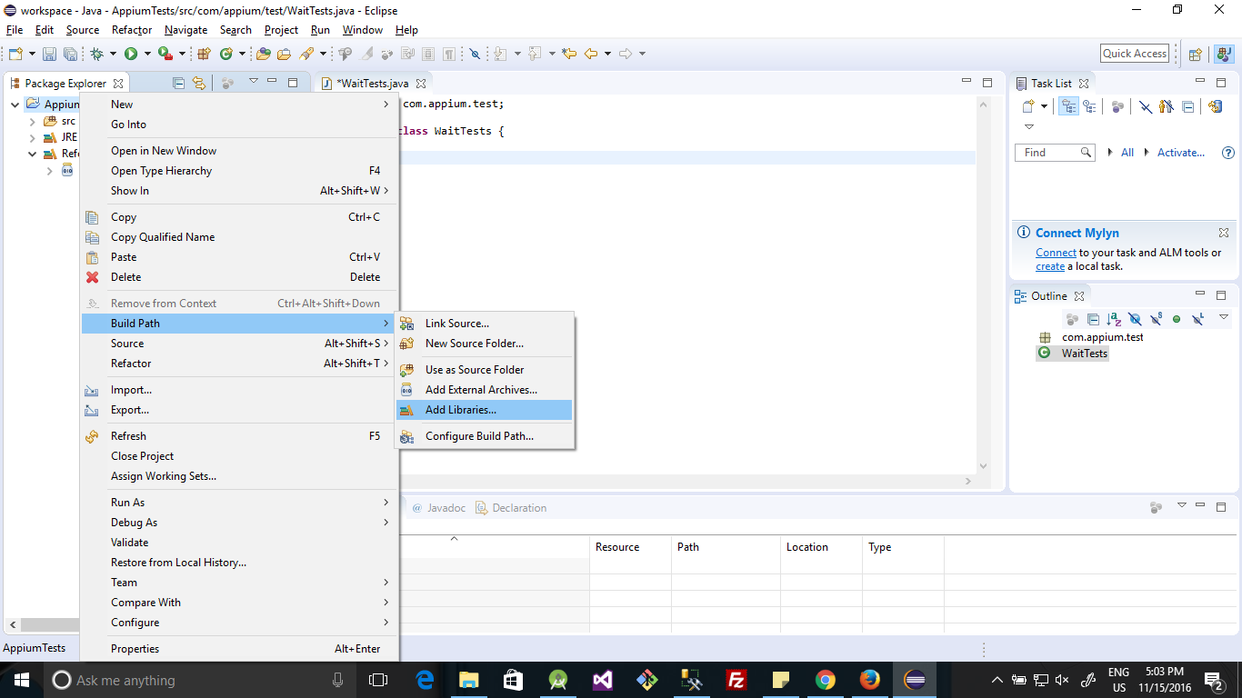1242x698 pixels.
Task: Follow the Connect link in Connect Mylyn
Action: pos(1056,253)
